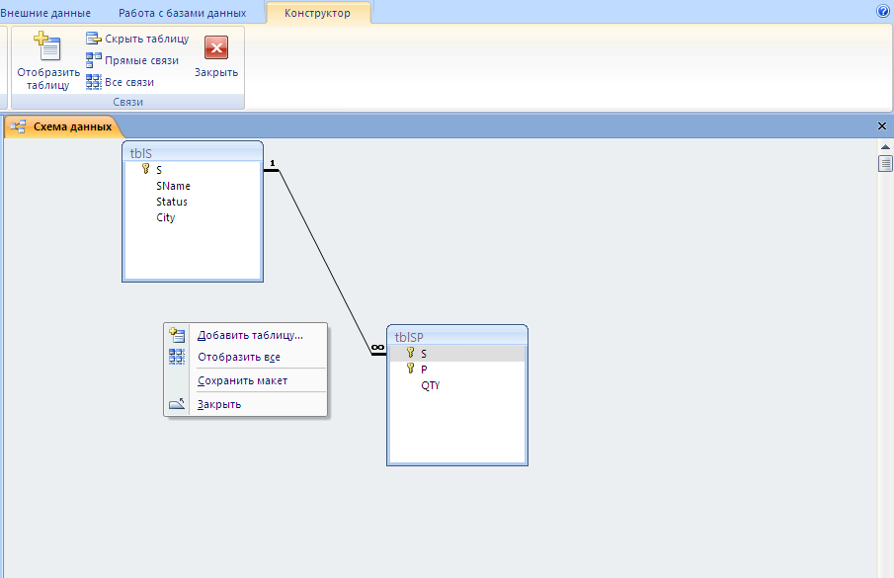This screenshot has height=578, width=894.
Task: Click the vertical scrollbar thumb
Action: (885, 164)
